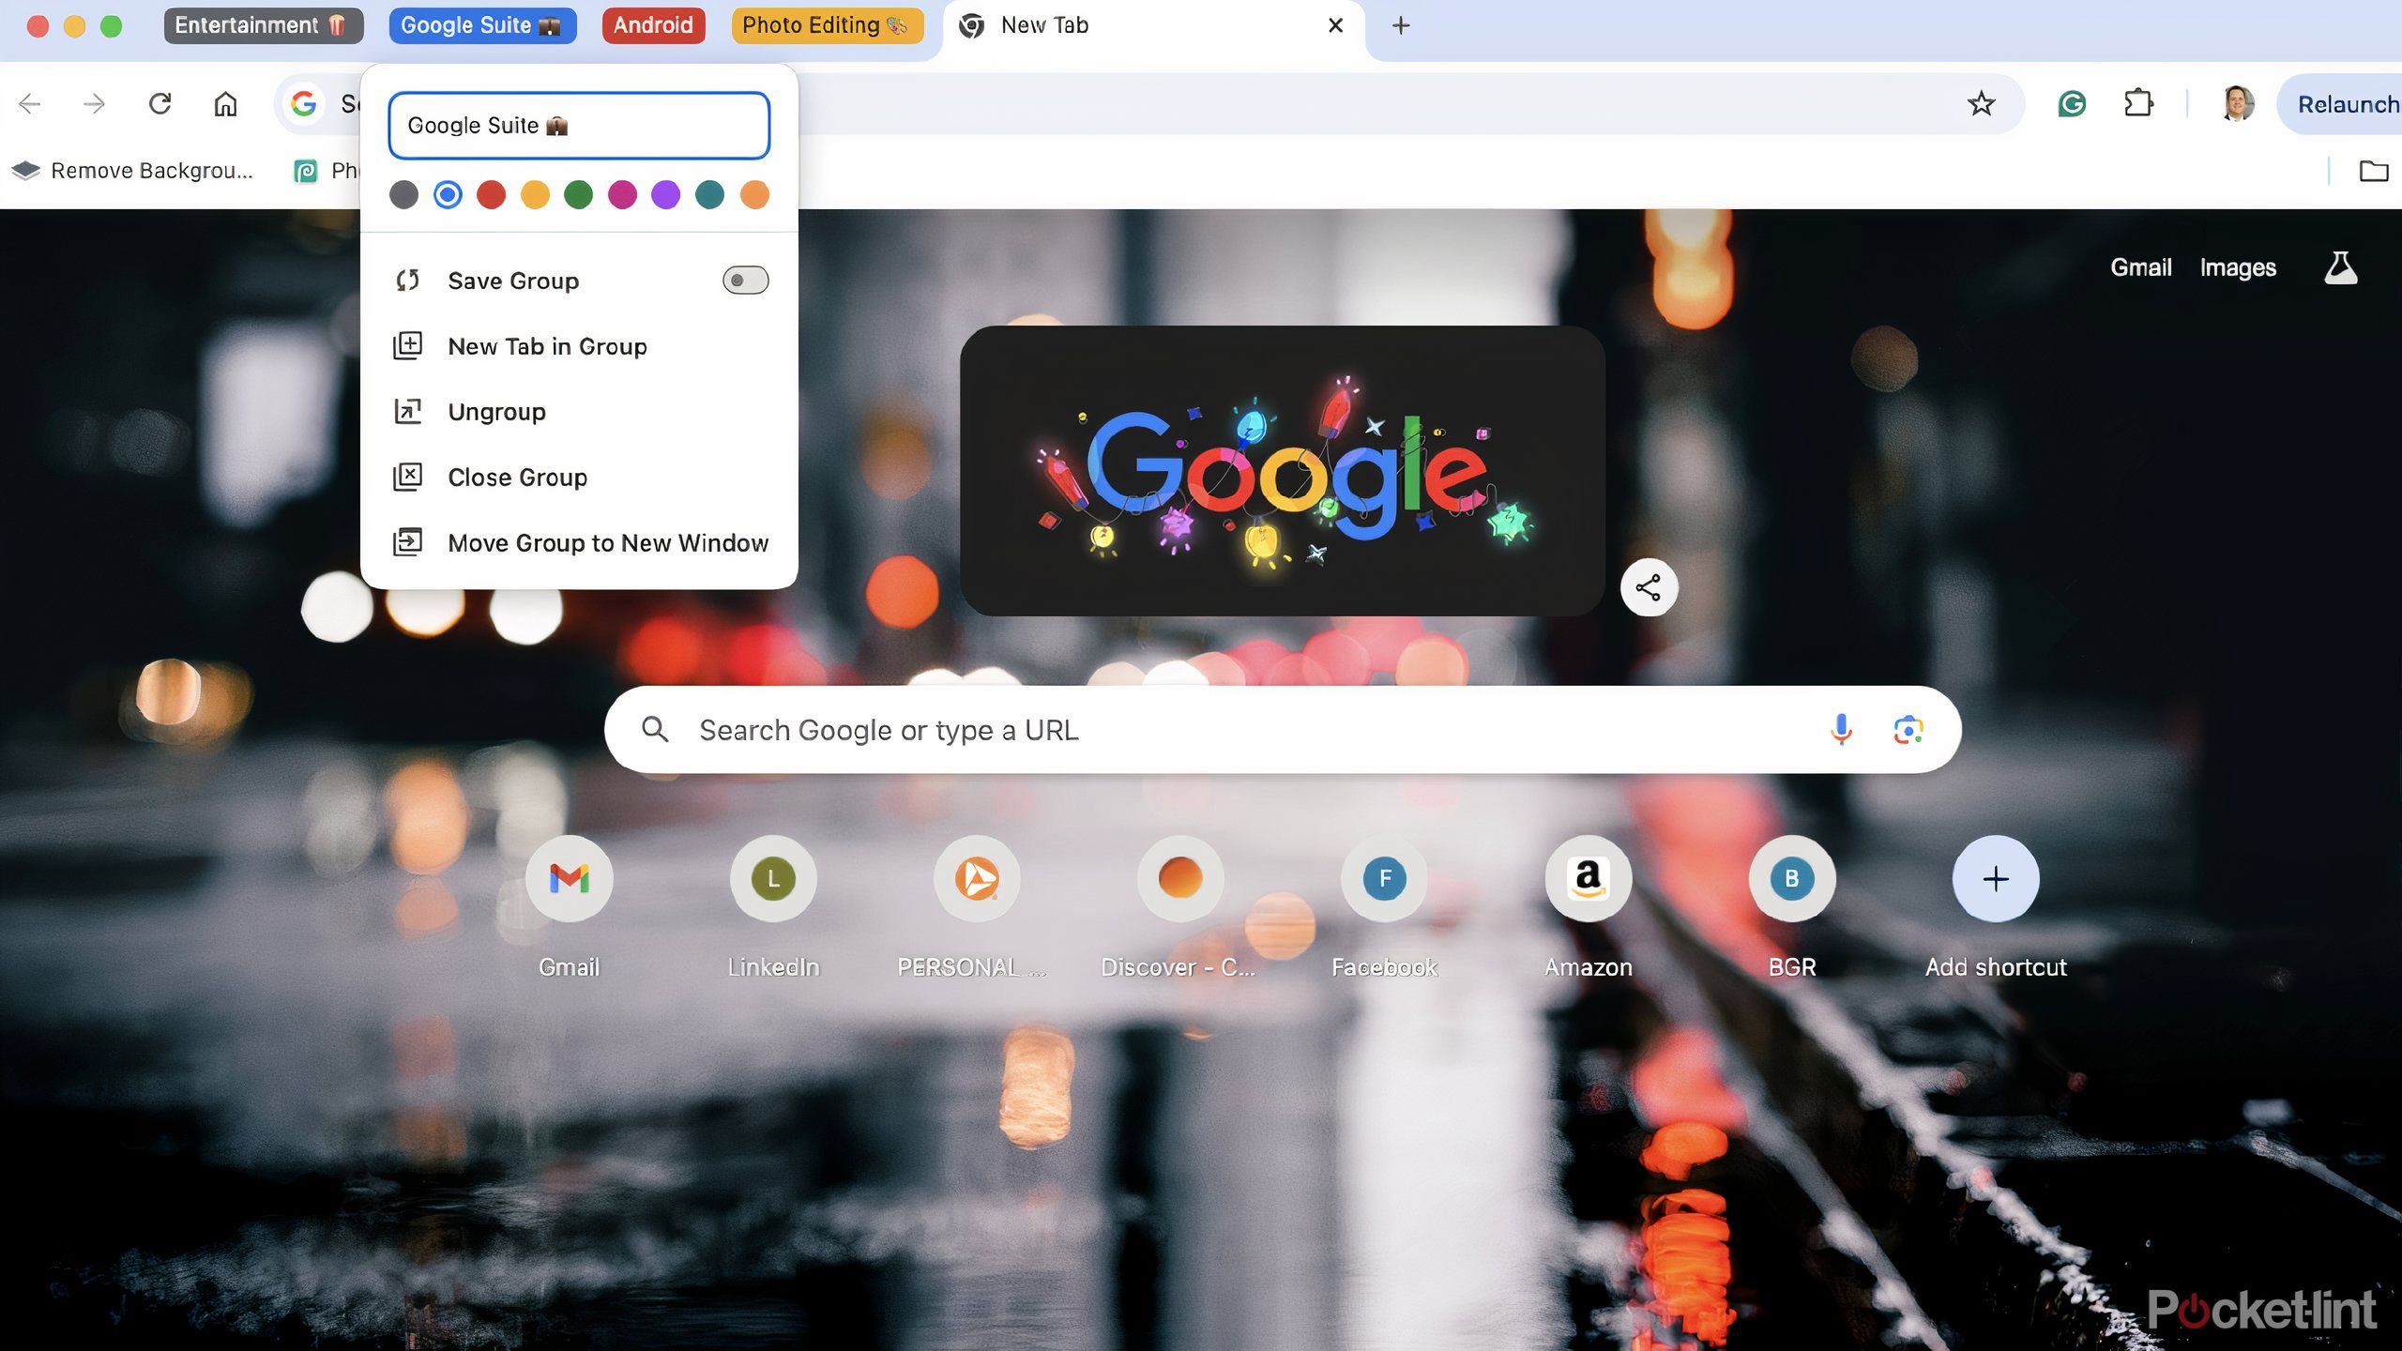Select the Entertainment tab group
This screenshot has height=1351, width=2402.
[264, 24]
